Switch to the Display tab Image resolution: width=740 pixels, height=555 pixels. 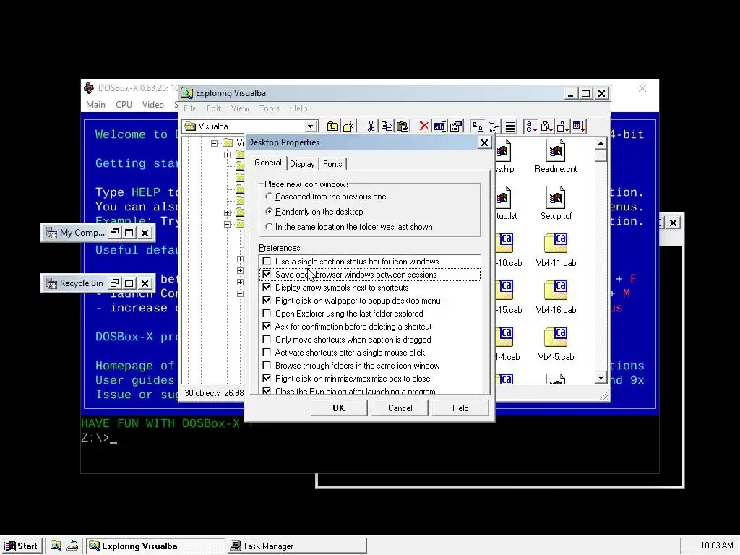tap(302, 164)
